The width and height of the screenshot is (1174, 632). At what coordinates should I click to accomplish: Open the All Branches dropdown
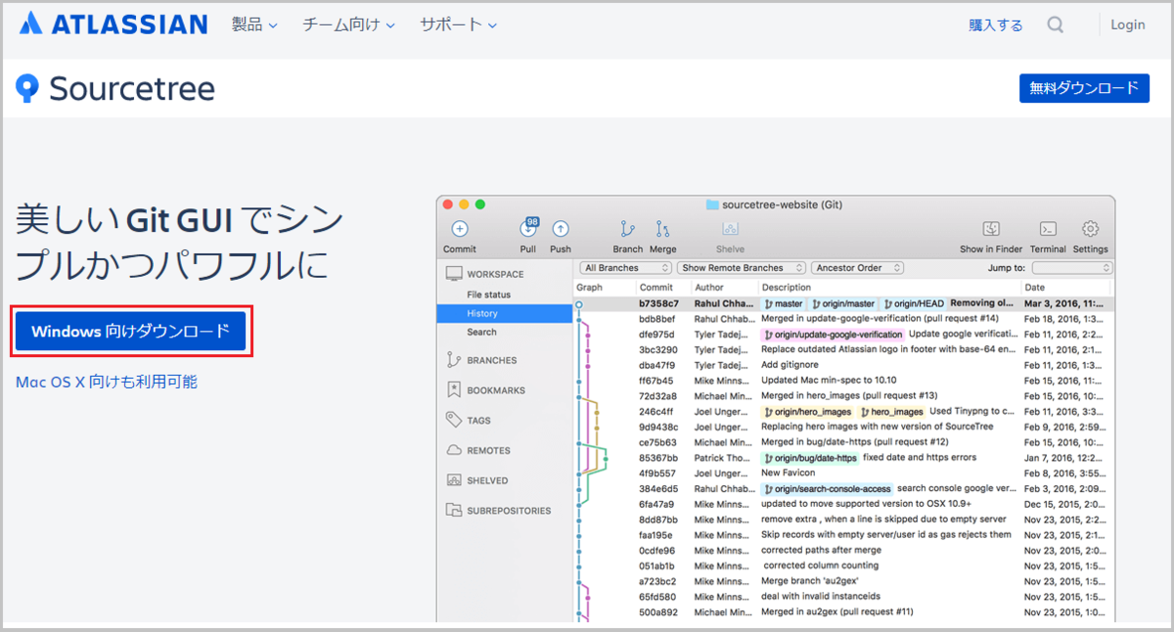pyautogui.click(x=624, y=268)
